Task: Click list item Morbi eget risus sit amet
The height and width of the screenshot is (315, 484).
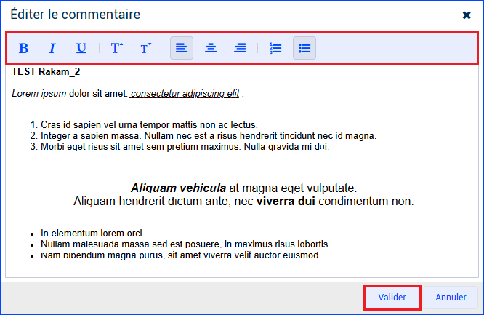Action: click(185, 146)
